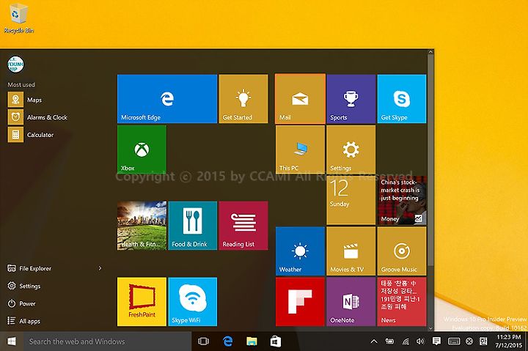
Task: Launch Edge from the taskbar
Action: pos(227,341)
